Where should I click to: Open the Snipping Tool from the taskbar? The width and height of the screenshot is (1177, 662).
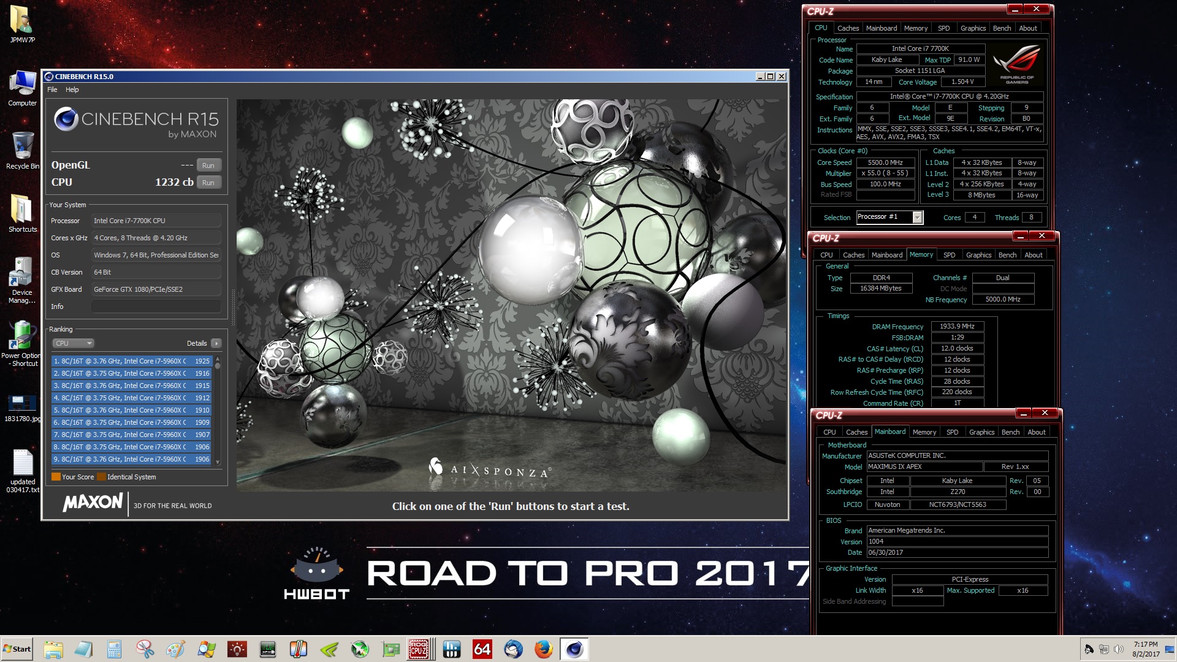click(145, 649)
